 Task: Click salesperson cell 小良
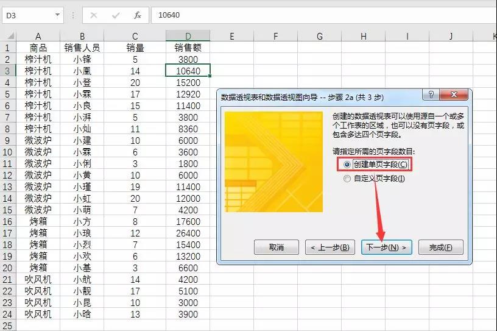[x=82, y=105]
